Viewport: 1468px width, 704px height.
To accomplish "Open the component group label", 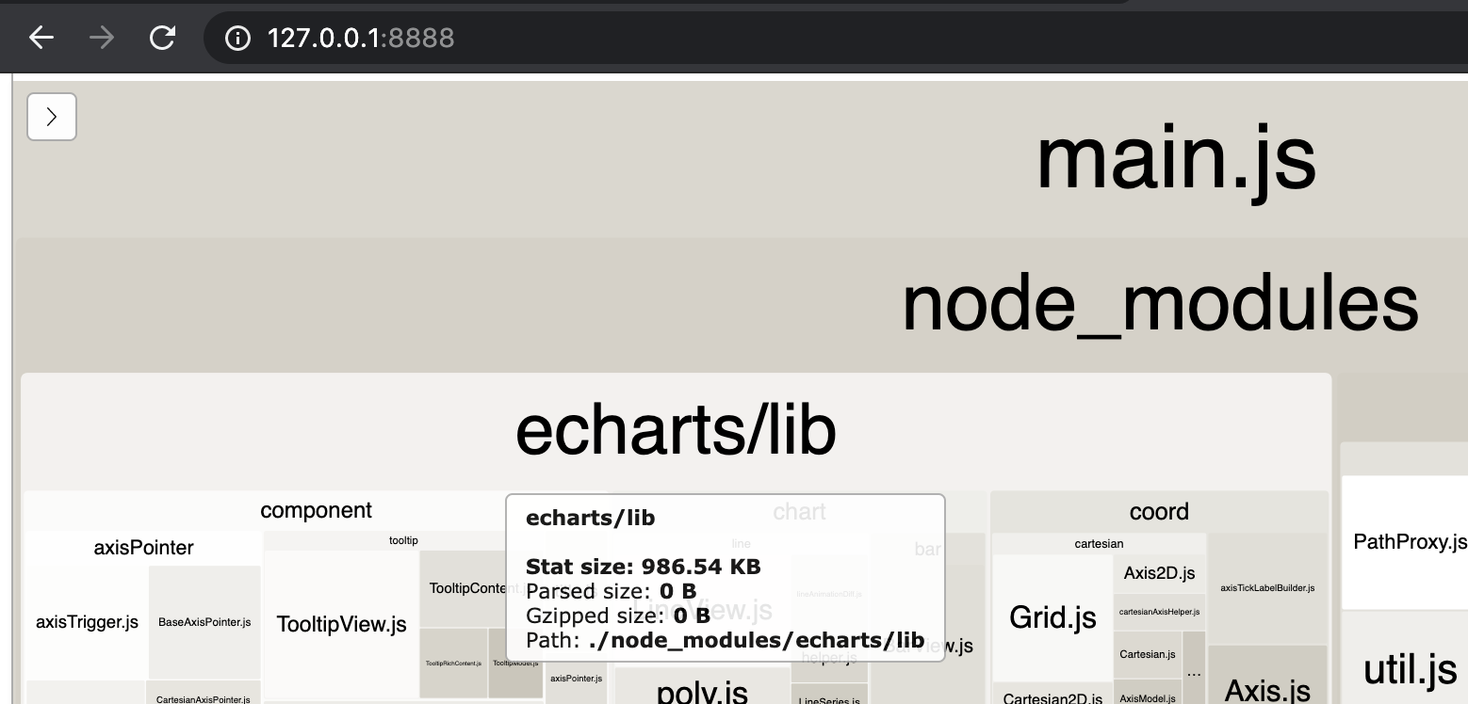I will [317, 510].
